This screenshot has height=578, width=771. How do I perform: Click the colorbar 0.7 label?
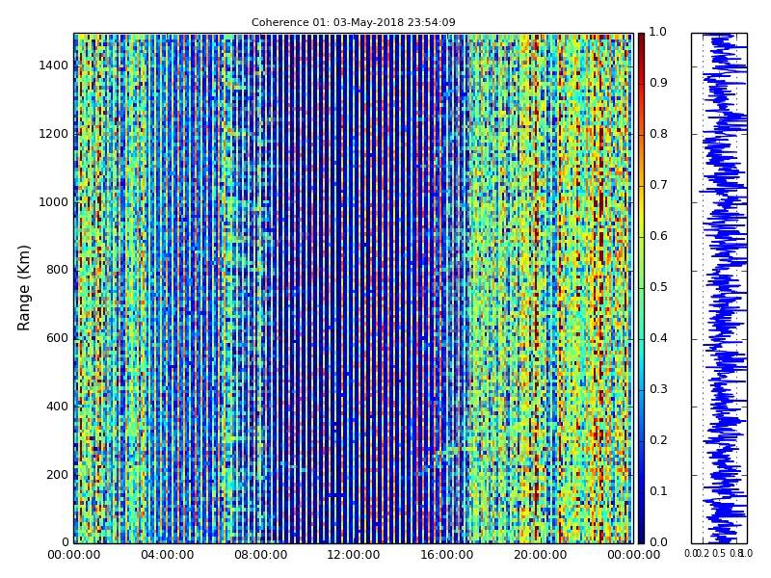658,185
